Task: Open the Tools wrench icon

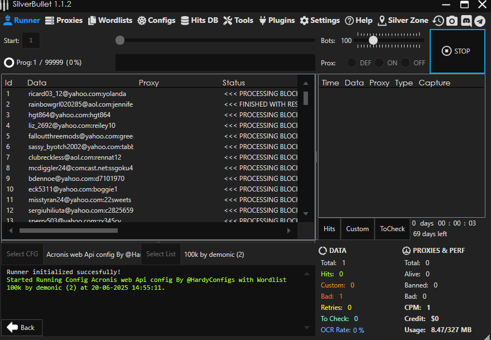Action: 228,21
